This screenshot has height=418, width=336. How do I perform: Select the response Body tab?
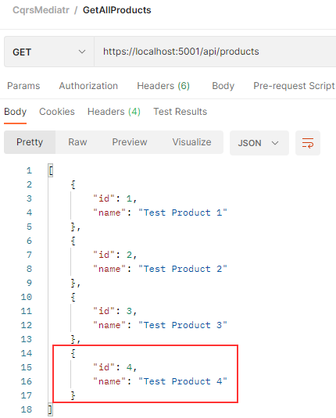pos(15,112)
